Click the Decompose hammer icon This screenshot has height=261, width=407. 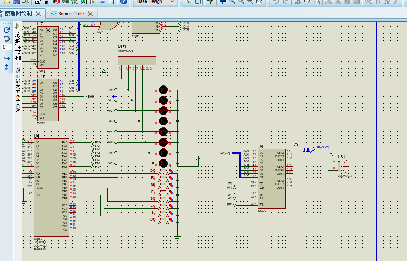[x=396, y=2]
